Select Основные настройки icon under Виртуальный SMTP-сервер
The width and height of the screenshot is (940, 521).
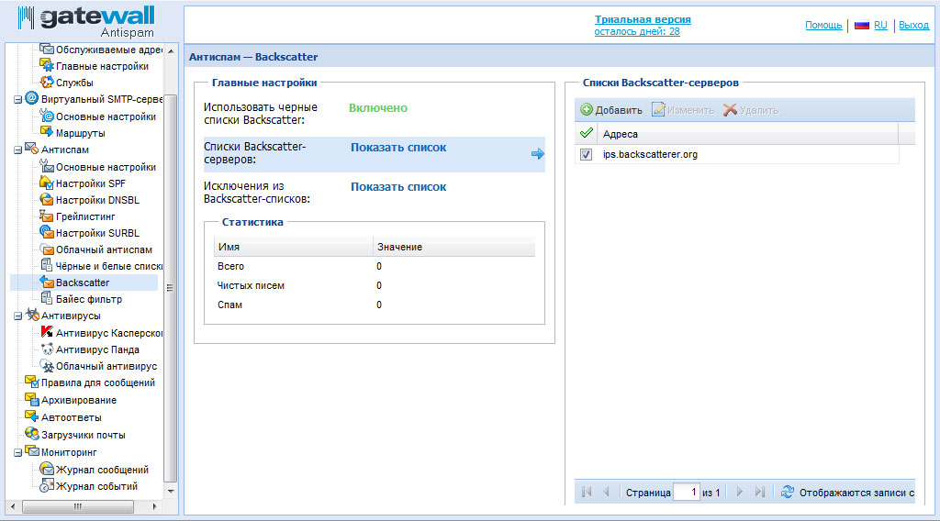tap(47, 116)
